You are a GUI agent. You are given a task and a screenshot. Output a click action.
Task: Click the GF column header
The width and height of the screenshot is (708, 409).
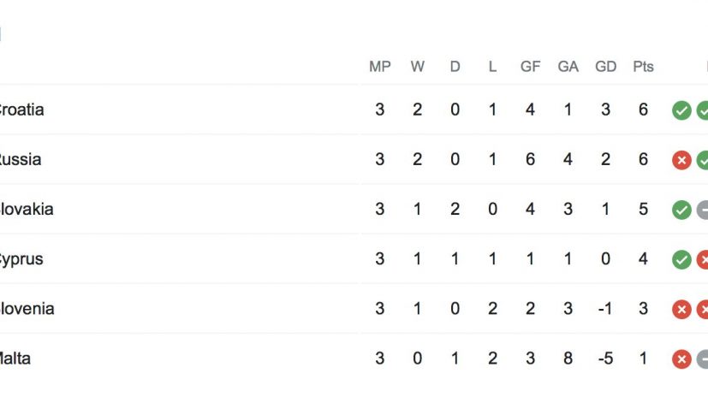point(530,67)
